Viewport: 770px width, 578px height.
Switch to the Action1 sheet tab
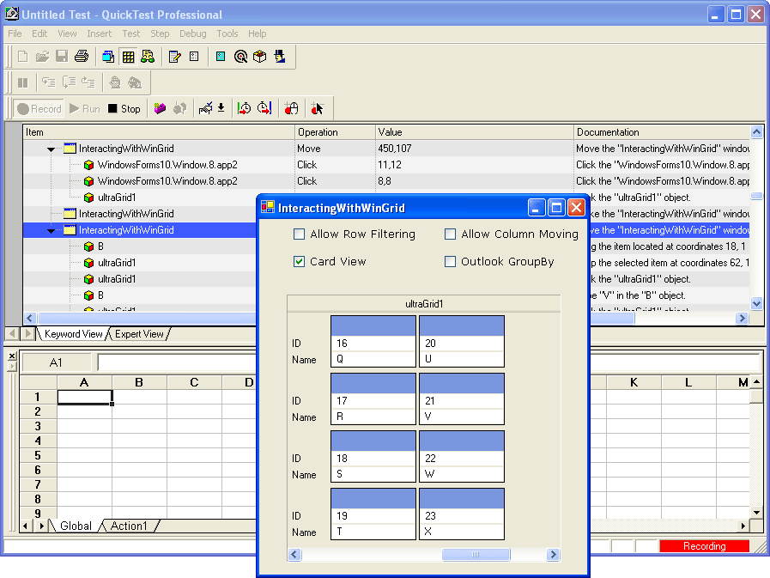(x=129, y=526)
